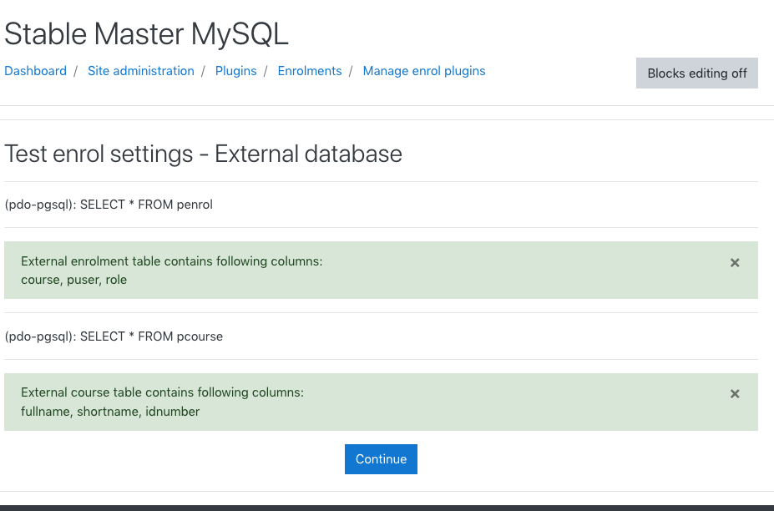This screenshot has height=511, width=774.
Task: Click 'External enrolment table contains following columns' text
Action: pyautogui.click(x=172, y=261)
